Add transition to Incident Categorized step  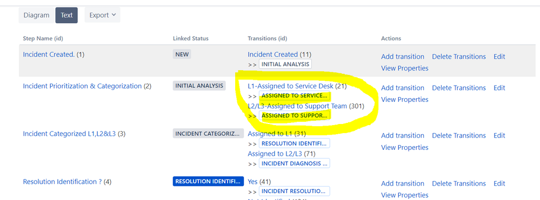click(x=403, y=135)
